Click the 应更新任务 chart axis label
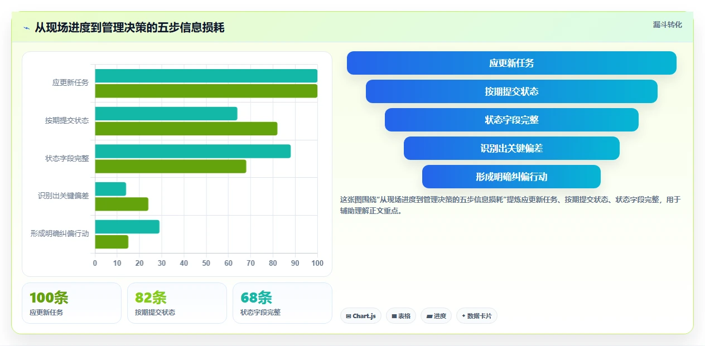This screenshot has height=346, width=705. pos(70,83)
